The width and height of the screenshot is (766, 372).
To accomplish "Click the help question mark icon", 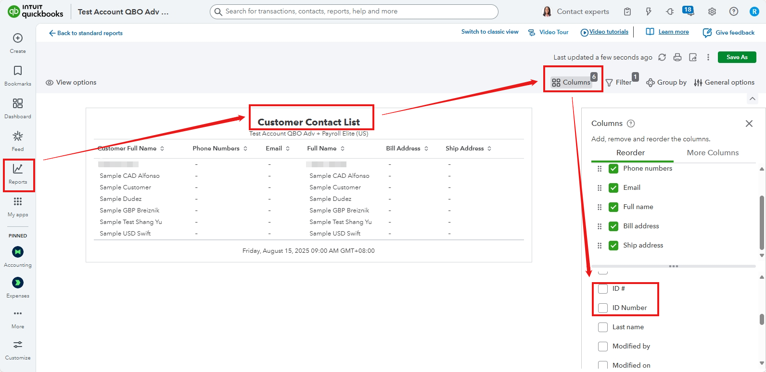I will click(733, 12).
